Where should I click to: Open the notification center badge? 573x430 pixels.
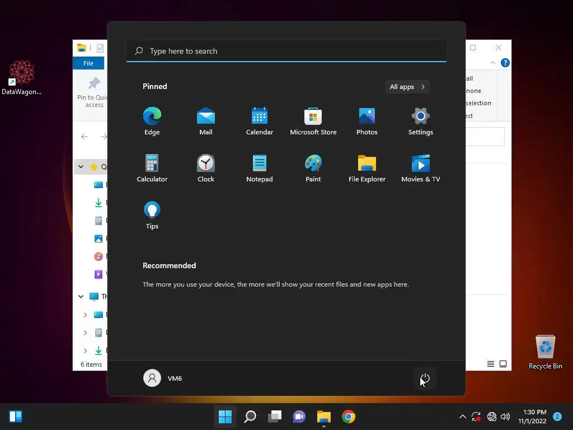click(x=557, y=417)
